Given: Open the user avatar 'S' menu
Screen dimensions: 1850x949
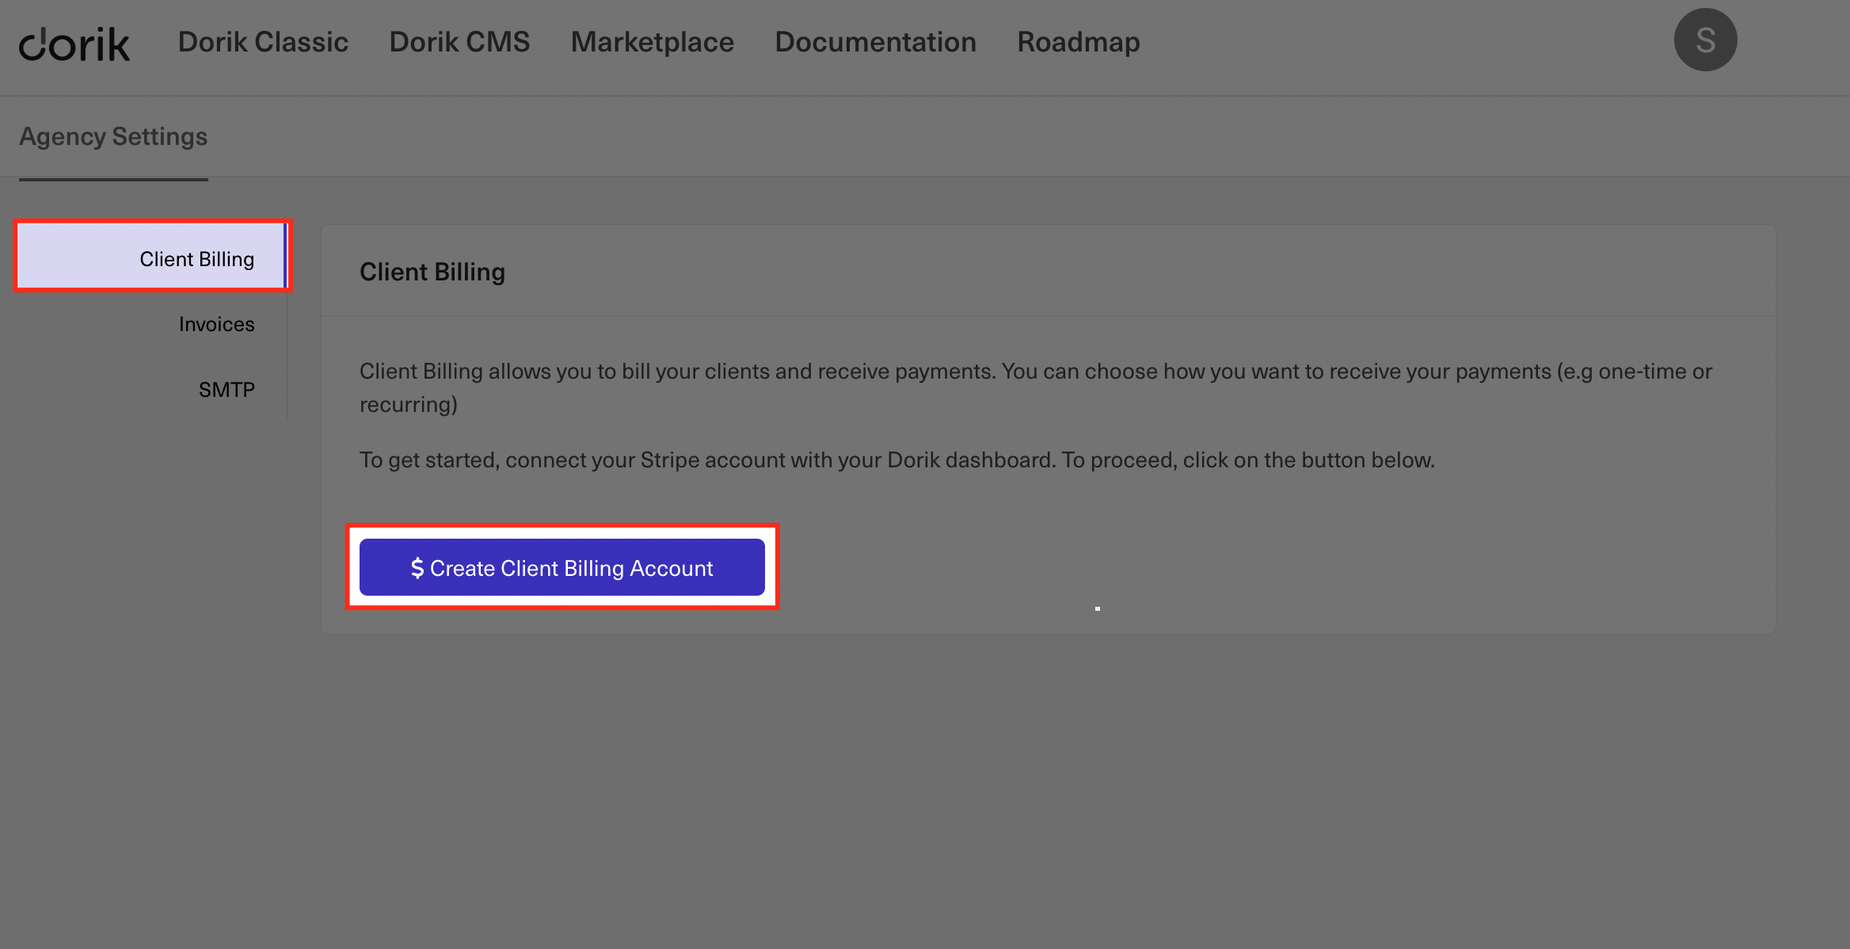Looking at the screenshot, I should click(1705, 40).
